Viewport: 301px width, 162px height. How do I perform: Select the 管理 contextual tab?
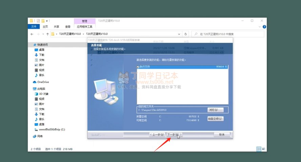coord(85,21)
